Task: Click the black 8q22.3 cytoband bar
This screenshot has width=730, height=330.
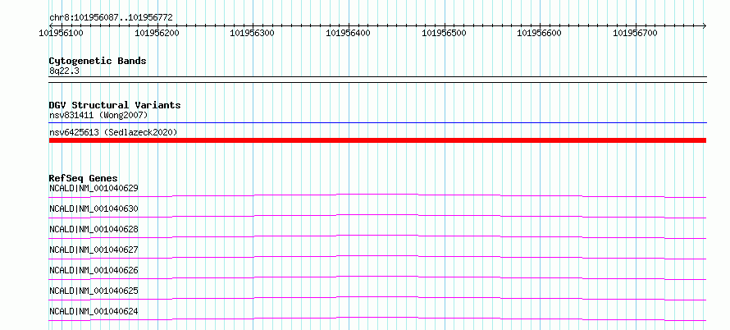Action: click(x=377, y=80)
